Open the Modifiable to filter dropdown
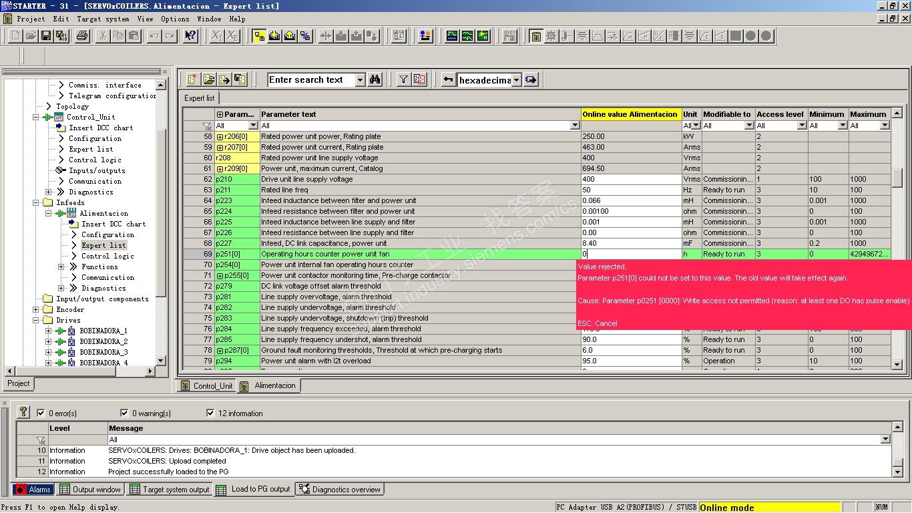Screen dimensions: 912x513 (749, 126)
